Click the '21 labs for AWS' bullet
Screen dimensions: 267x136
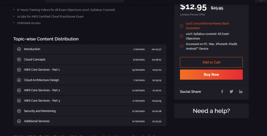tap(50, 16)
